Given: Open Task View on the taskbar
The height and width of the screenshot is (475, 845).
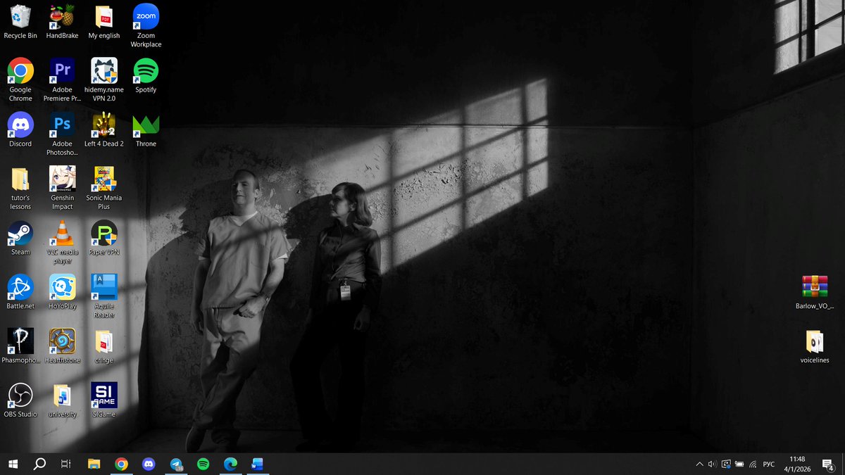Looking at the screenshot, I should [66, 464].
